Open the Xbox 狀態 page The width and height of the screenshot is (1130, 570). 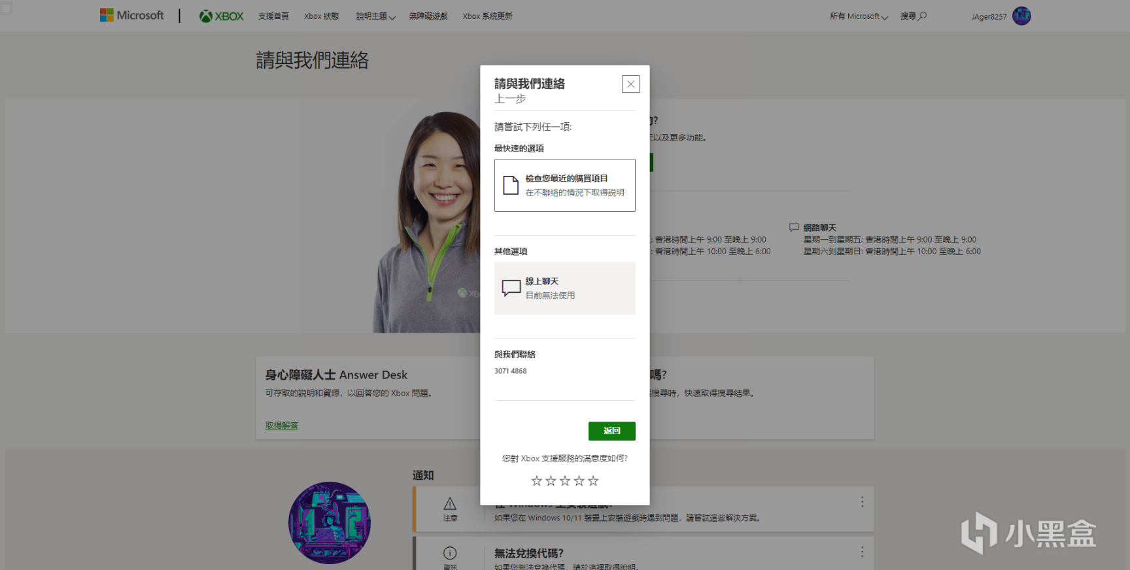click(x=321, y=16)
